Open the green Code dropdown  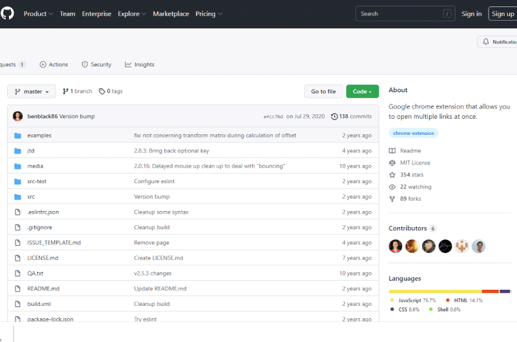363,92
